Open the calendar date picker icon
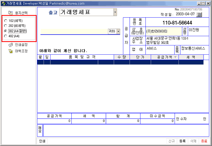The height and width of the screenshot is (146, 212). 199,15
